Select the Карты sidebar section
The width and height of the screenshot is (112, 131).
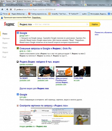point(5,48)
